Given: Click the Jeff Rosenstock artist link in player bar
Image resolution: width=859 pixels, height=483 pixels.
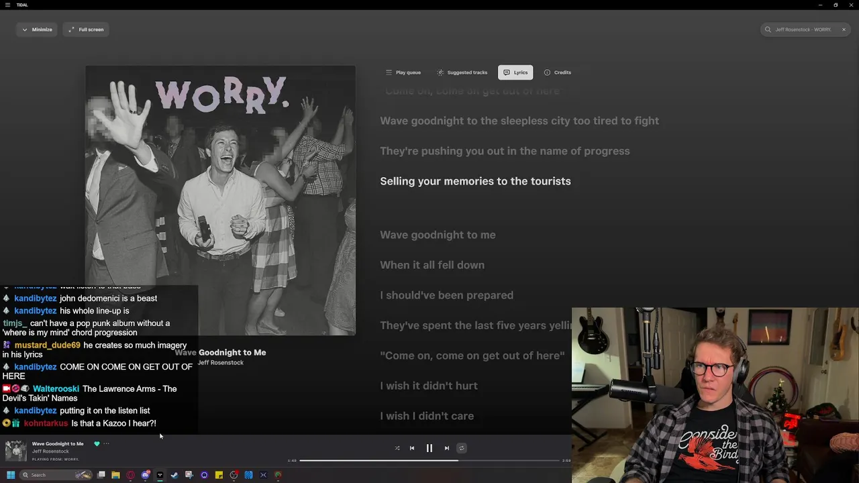Looking at the screenshot, I should tap(50, 451).
